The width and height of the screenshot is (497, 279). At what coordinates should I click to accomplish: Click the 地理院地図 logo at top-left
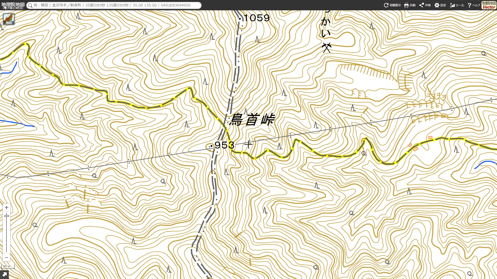tap(13, 5)
